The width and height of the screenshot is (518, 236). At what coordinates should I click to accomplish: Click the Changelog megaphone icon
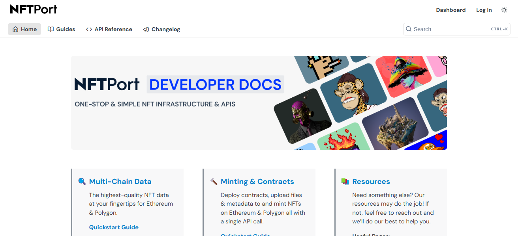(146, 29)
